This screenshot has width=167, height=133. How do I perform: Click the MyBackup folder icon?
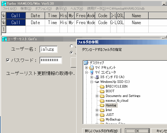tap(102, 119)
